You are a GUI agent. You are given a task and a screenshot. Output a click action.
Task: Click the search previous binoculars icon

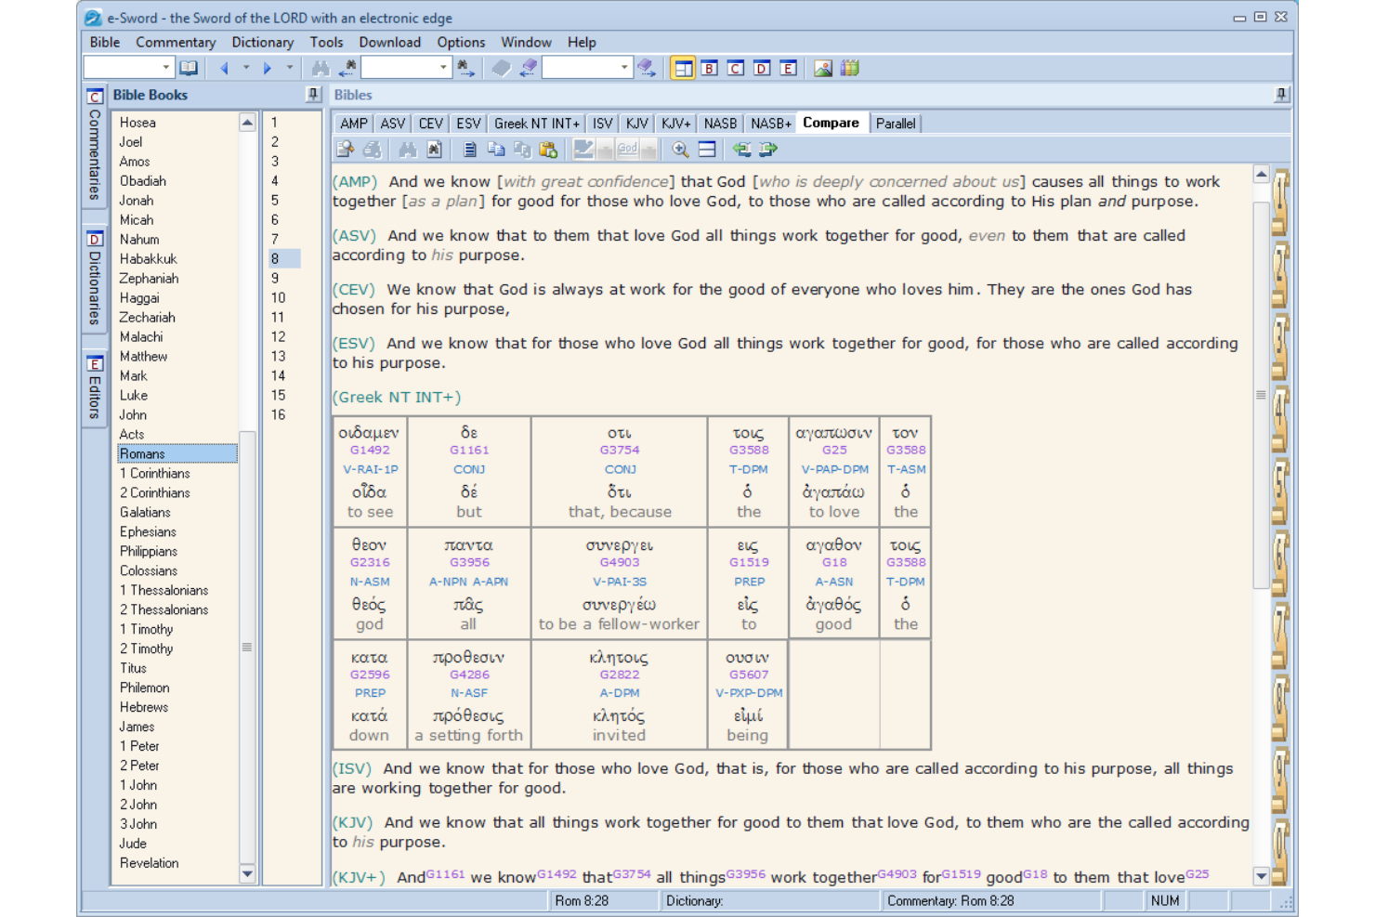click(347, 68)
